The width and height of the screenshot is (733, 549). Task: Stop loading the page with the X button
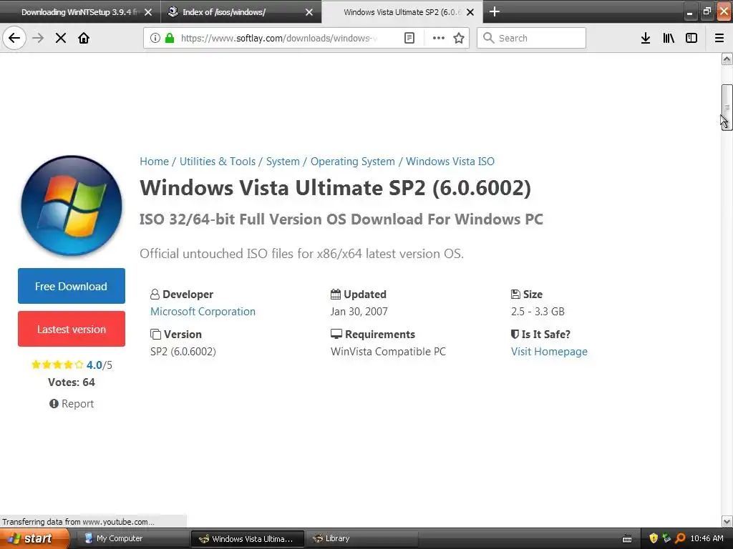click(x=61, y=38)
